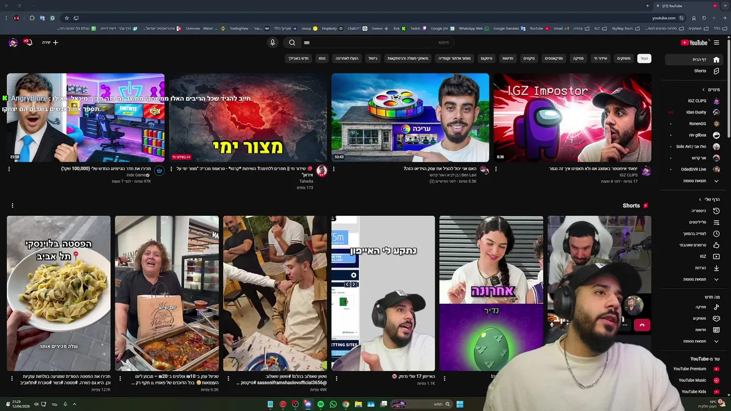Image resolution: width=731 pixels, height=411 pixels.
Task: Open the 'נתקע לי האייפון' Short
Action: (x=383, y=293)
